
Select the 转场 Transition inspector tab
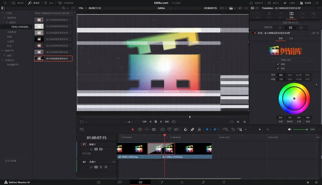pyautogui.click(x=291, y=15)
